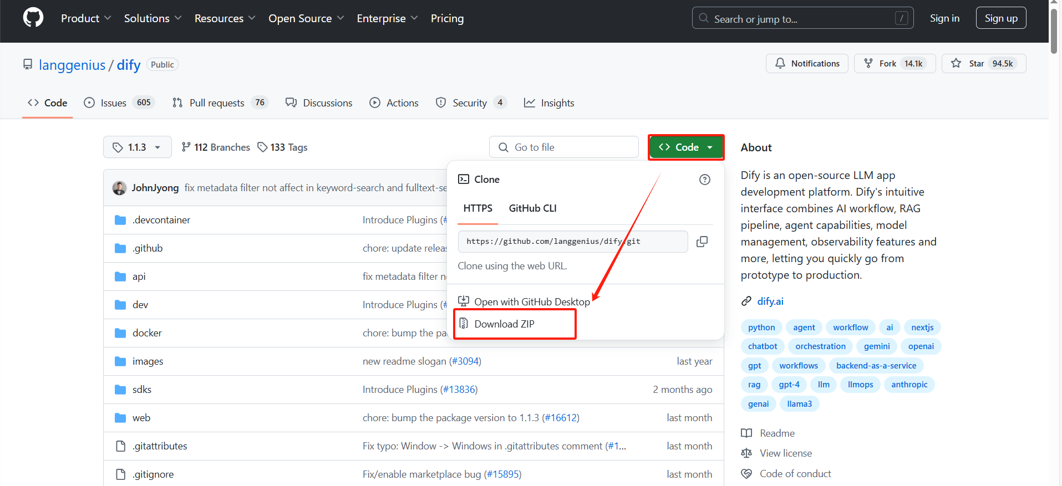The width and height of the screenshot is (1062, 486).
Task: Click the Sign up button
Action: click(x=1001, y=18)
